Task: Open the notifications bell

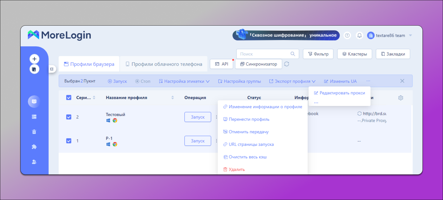Action: [x=359, y=35]
